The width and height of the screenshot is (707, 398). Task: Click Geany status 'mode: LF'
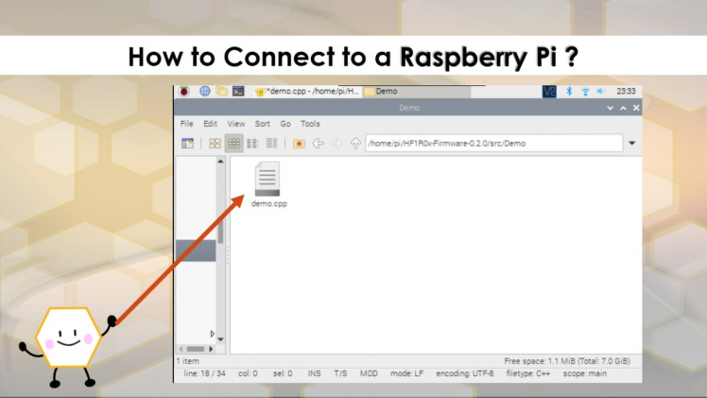pos(406,373)
